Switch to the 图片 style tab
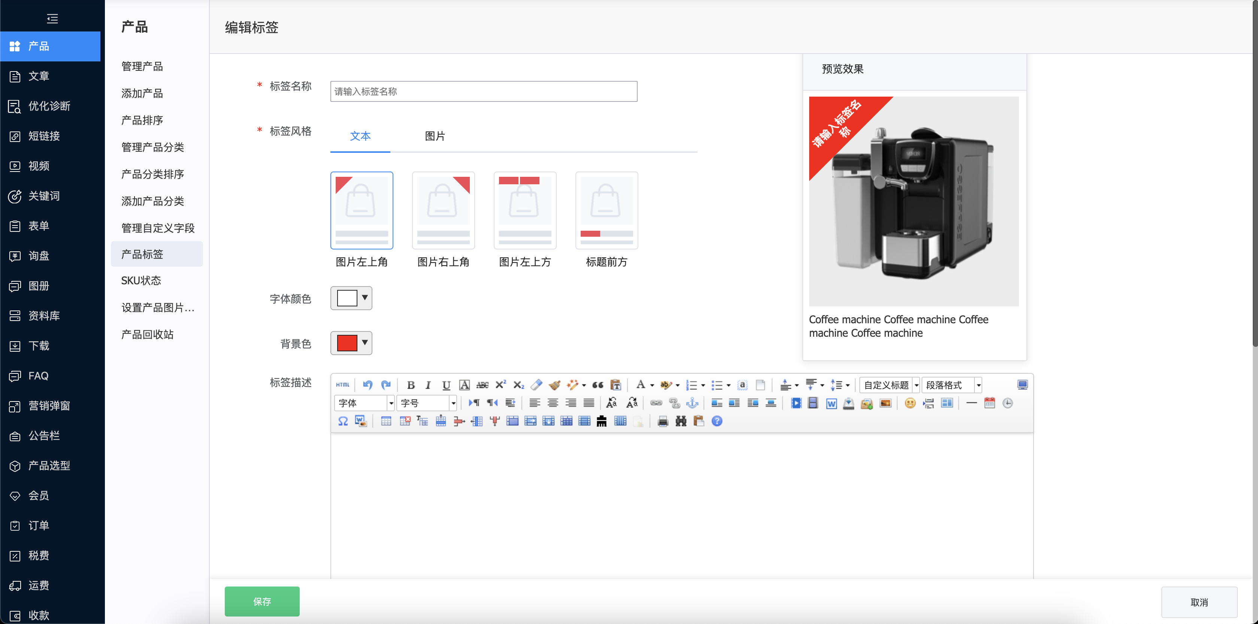Image resolution: width=1258 pixels, height=624 pixels. (x=435, y=136)
